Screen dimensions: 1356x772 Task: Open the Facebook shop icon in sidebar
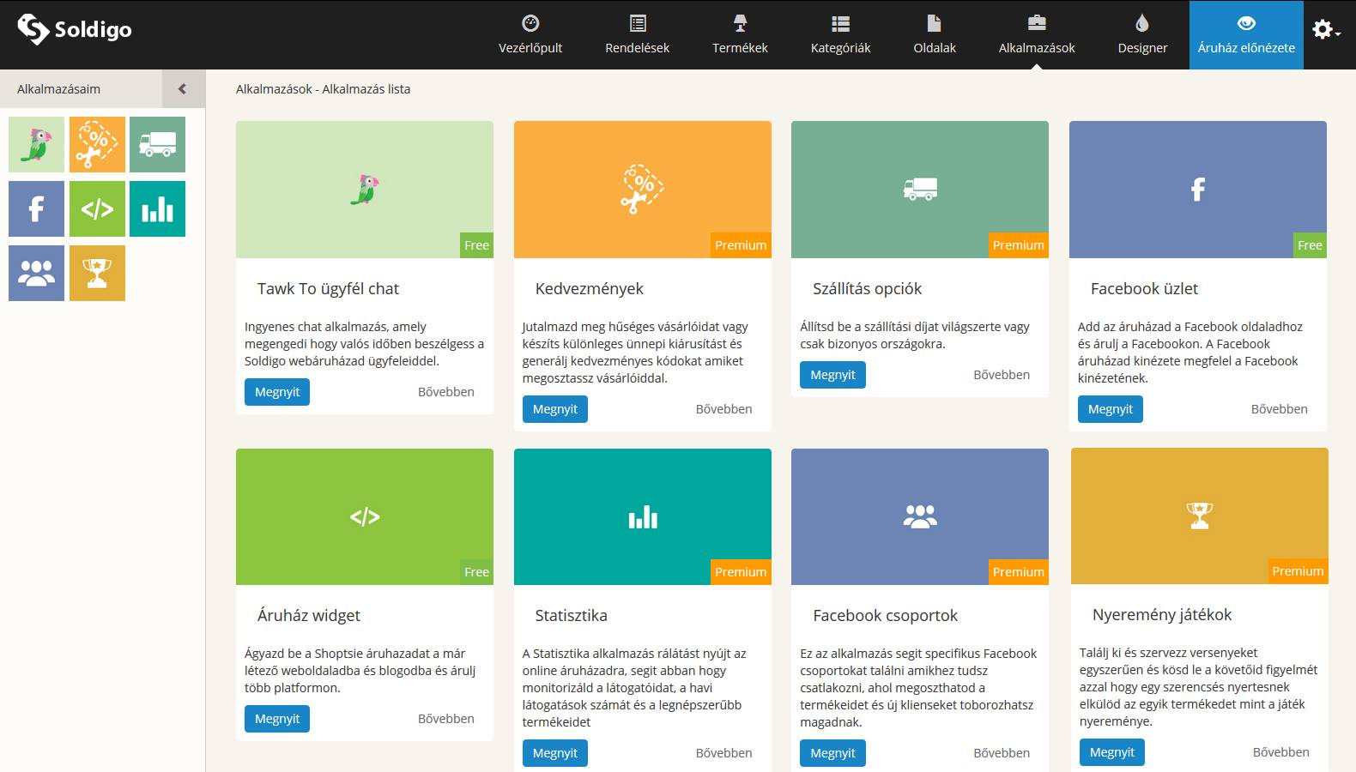tap(36, 208)
